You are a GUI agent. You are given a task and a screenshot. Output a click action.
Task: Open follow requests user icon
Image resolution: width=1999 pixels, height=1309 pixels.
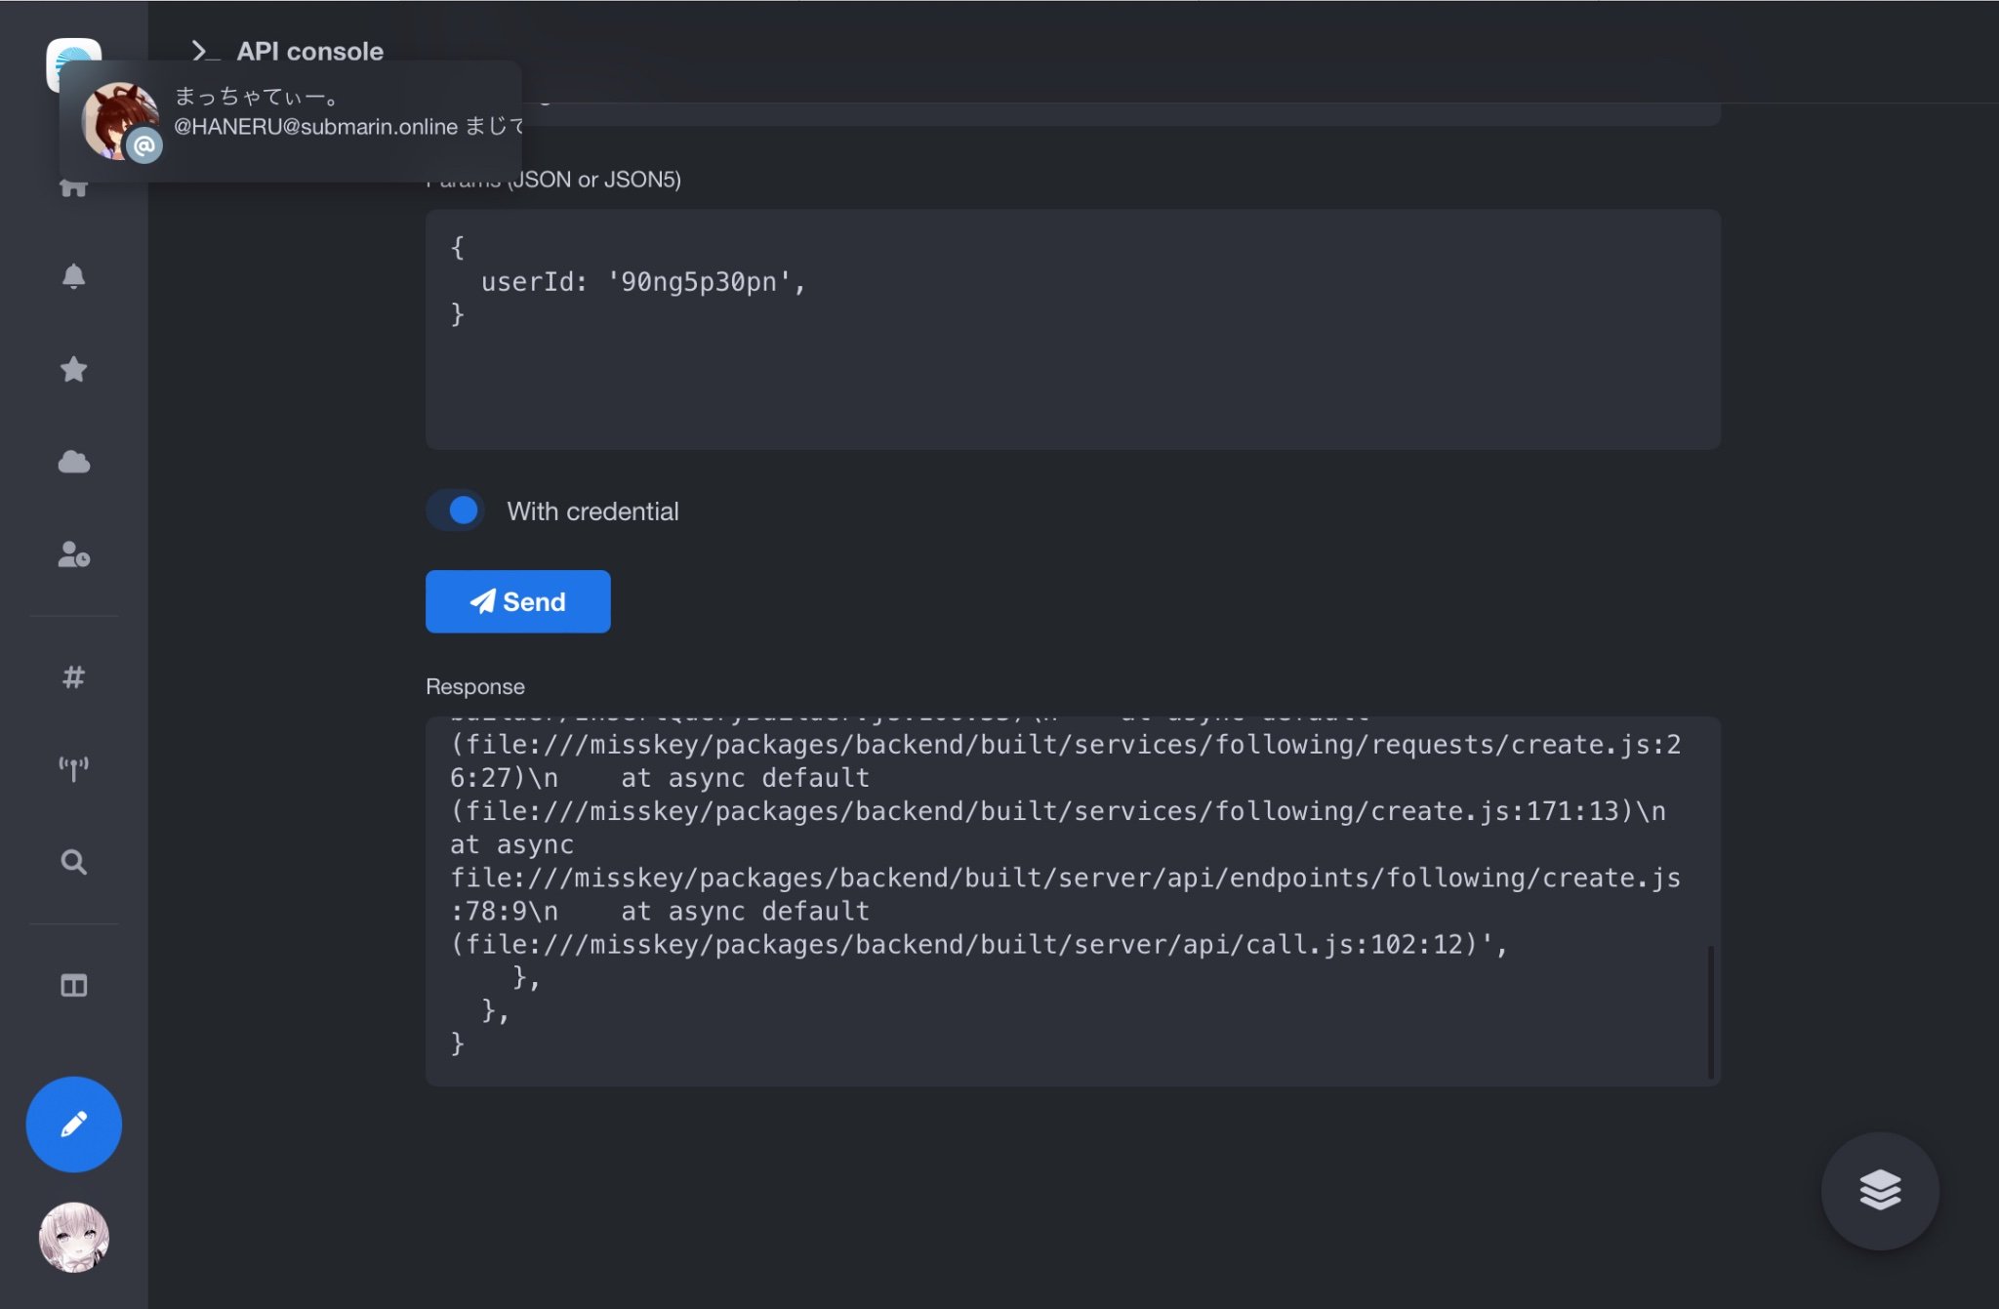(x=73, y=554)
